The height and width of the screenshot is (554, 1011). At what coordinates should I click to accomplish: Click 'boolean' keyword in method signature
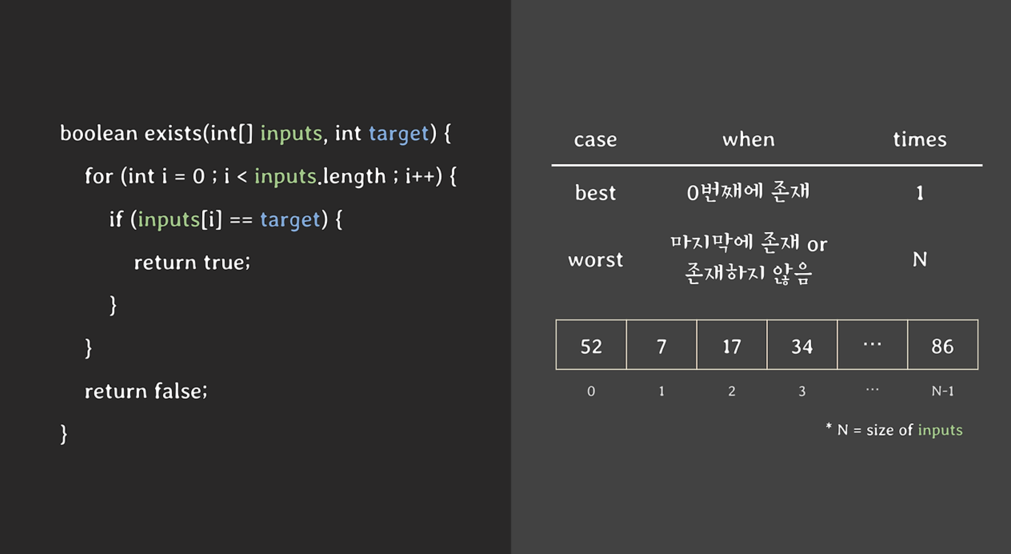(99, 134)
